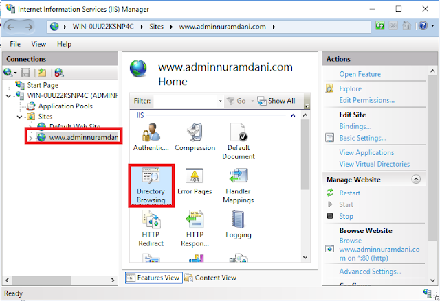Collapse the WIN-0UU22KSNP4C server node
The width and height of the screenshot is (440, 301).
(9, 96)
